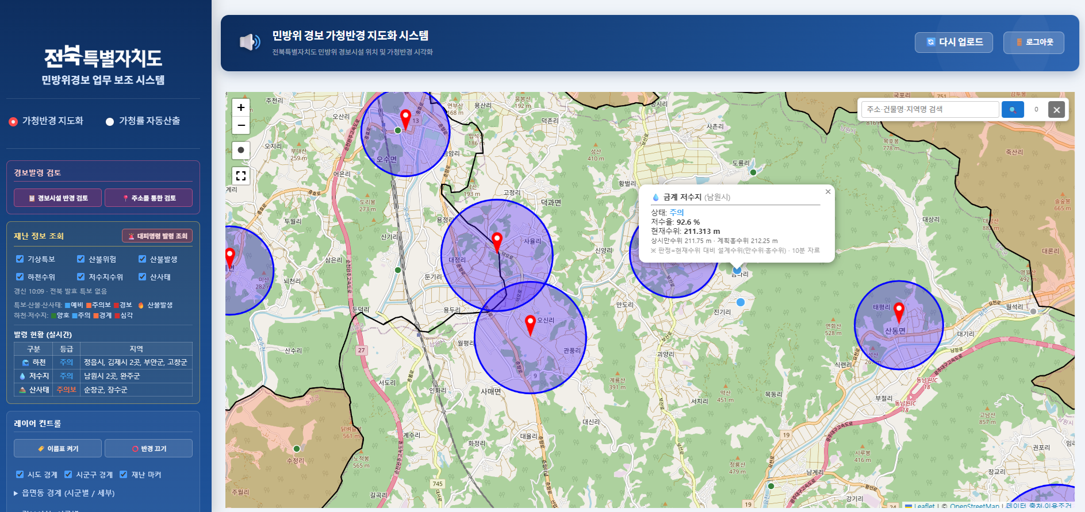Zoom out the map with minus button
This screenshot has height=512, width=1085.
[x=241, y=125]
